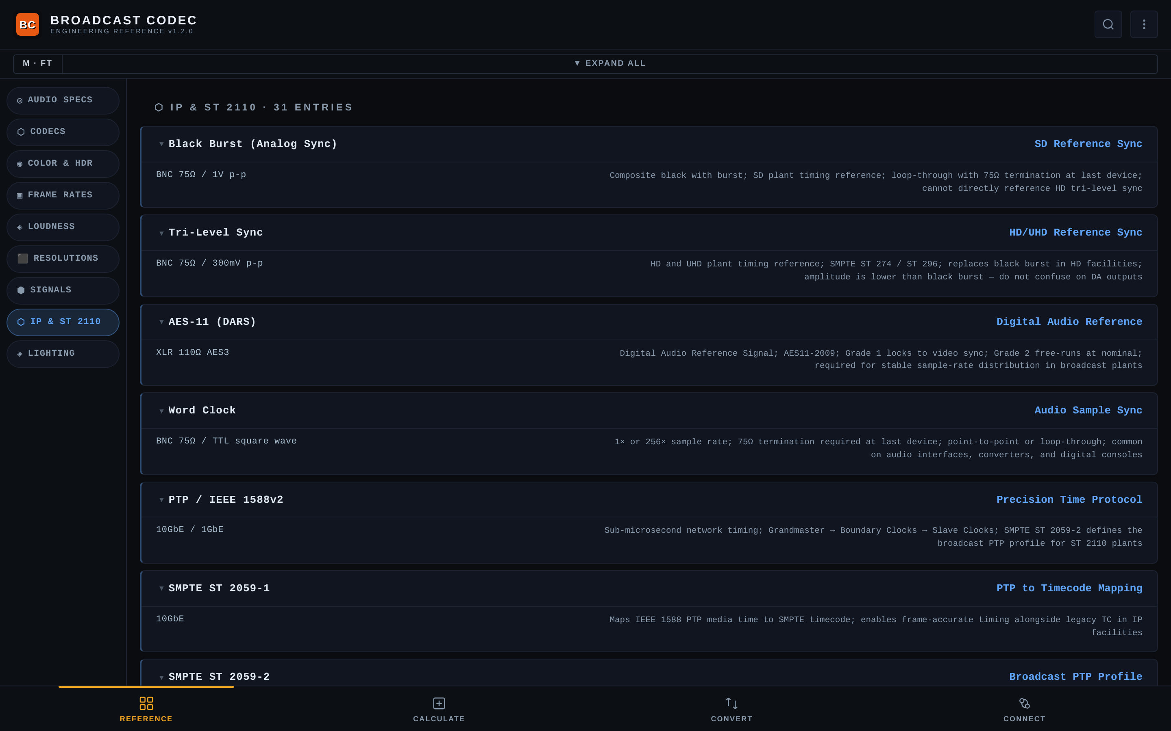The height and width of the screenshot is (731, 1171).
Task: Click the Digital Audio Reference label
Action: (x=1069, y=322)
